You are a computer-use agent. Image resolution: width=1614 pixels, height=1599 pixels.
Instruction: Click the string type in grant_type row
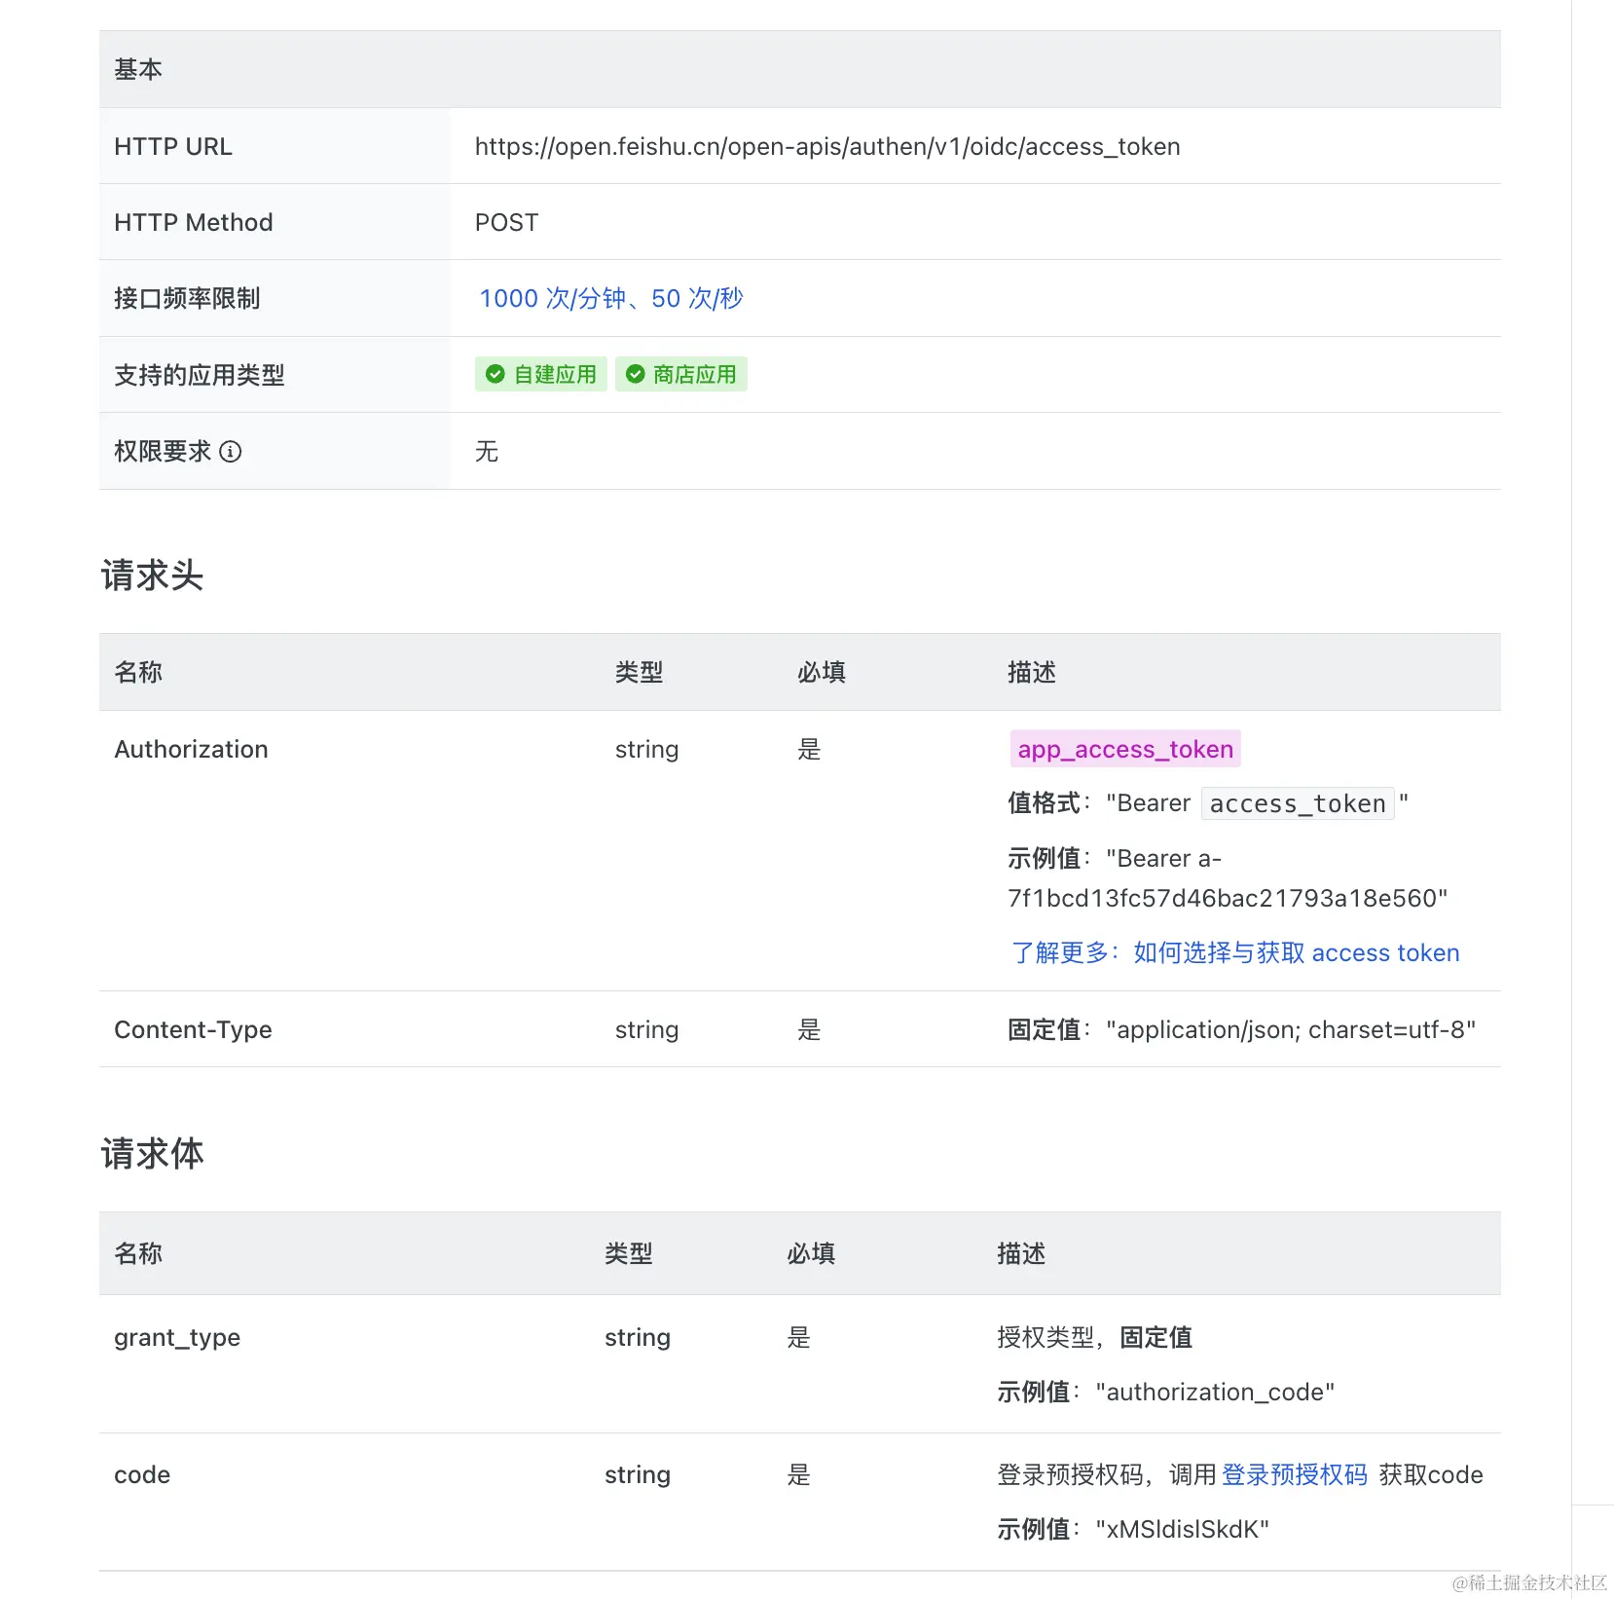coord(638,1337)
